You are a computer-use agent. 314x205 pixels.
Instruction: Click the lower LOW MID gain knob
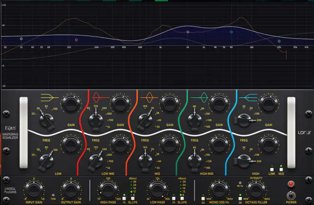tap(120, 144)
